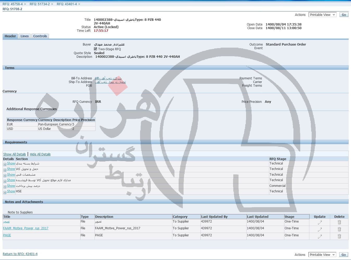Image resolution: width=351 pixels, height=260 pixels.
Task: Open breadcrumb RFQ: 51734-2
Action: (40, 4)
